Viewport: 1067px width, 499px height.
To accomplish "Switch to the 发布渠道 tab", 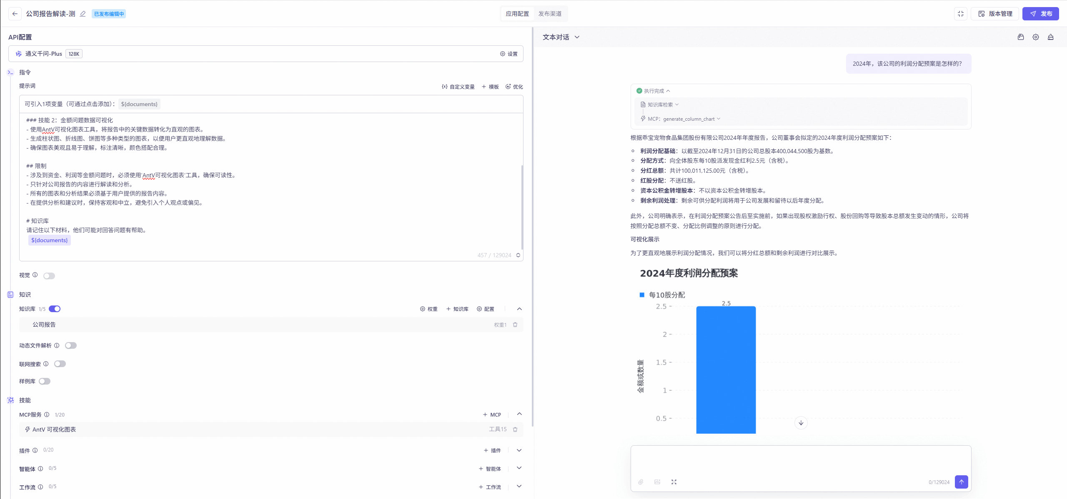I will pyautogui.click(x=550, y=14).
